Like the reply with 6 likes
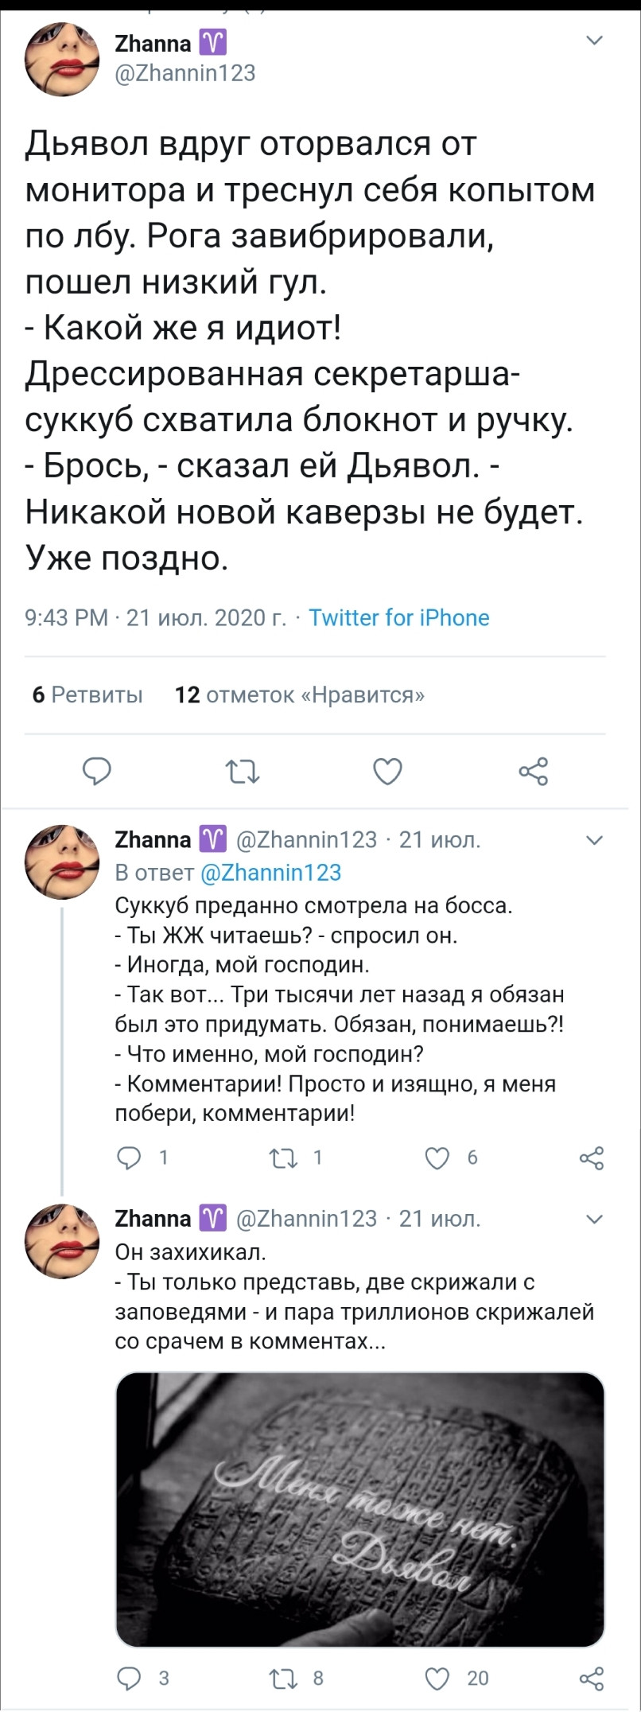The height and width of the screenshot is (1712, 641). (x=437, y=1158)
